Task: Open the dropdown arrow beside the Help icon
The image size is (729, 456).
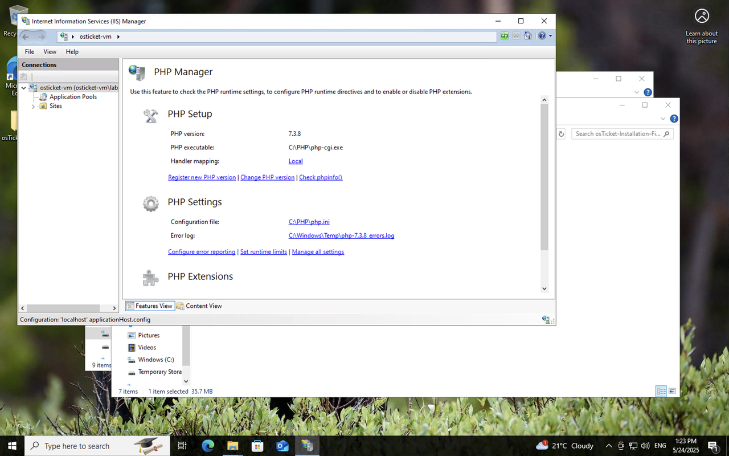Action: tap(550, 36)
